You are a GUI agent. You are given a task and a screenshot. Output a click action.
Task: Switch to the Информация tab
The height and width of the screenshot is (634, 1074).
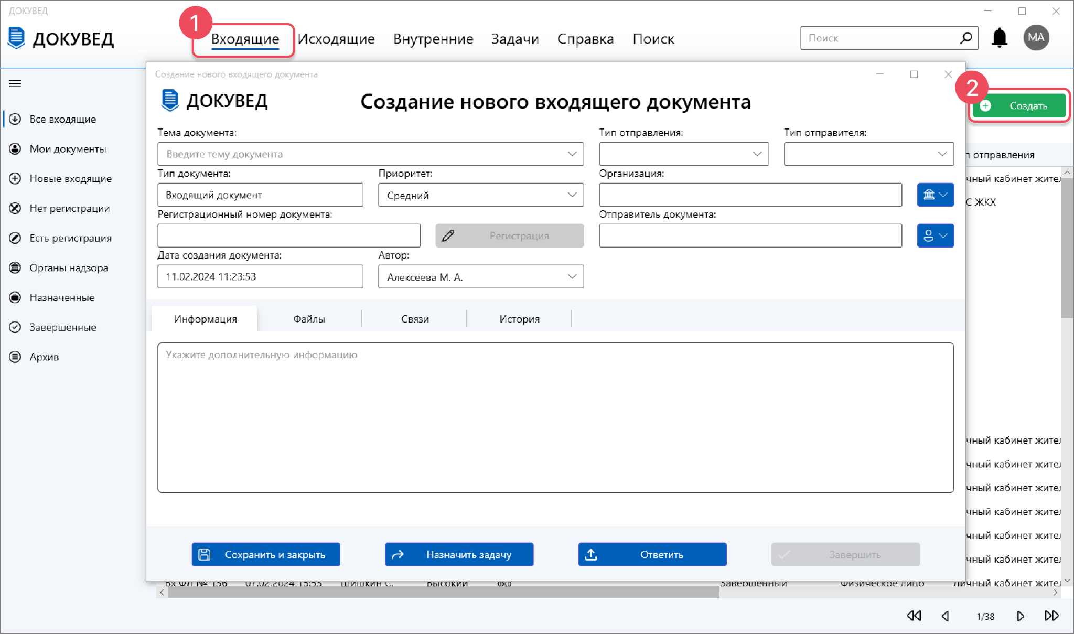(205, 319)
